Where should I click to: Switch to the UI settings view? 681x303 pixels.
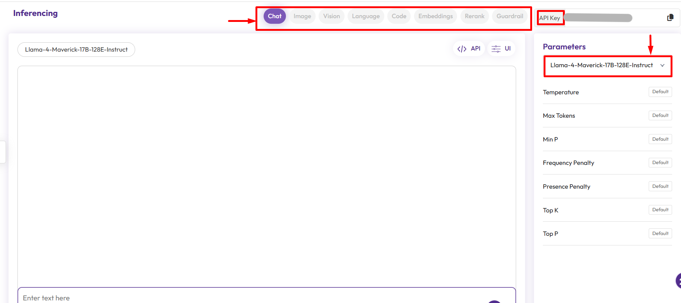pos(501,49)
